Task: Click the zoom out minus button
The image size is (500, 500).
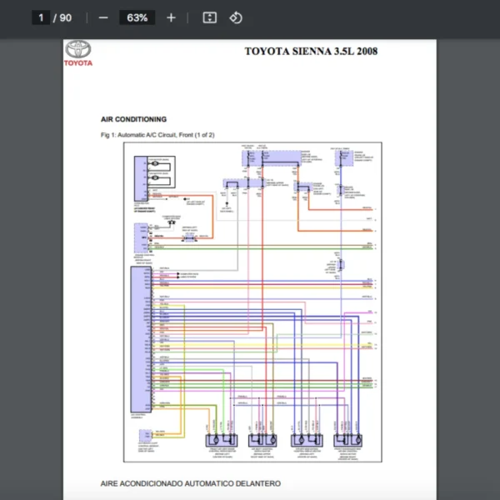Action: tap(103, 17)
